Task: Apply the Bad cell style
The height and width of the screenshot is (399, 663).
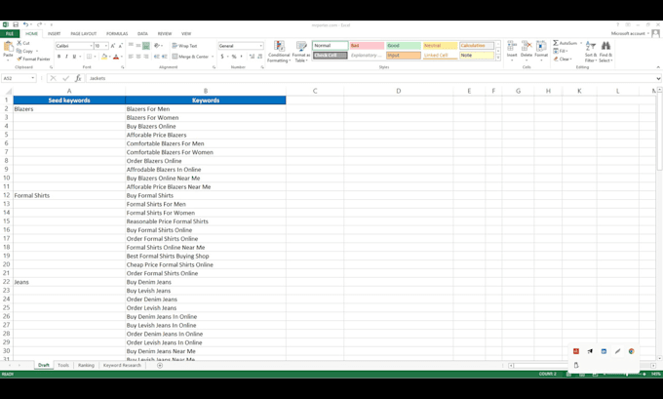Action: coord(367,46)
